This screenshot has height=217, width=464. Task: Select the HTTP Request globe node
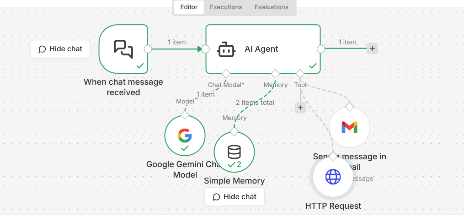pos(333,177)
